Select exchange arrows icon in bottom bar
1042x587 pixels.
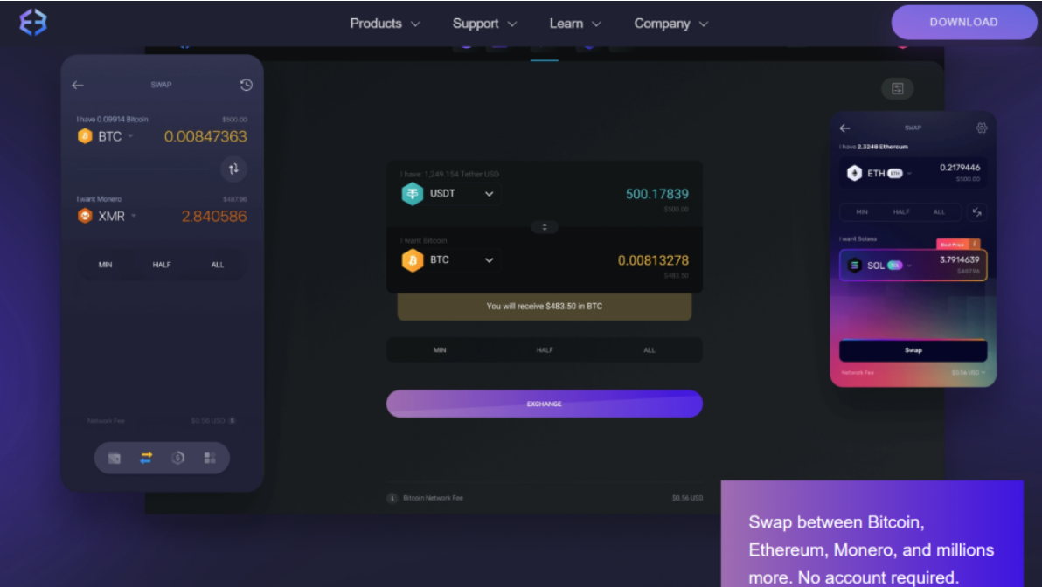tap(146, 458)
